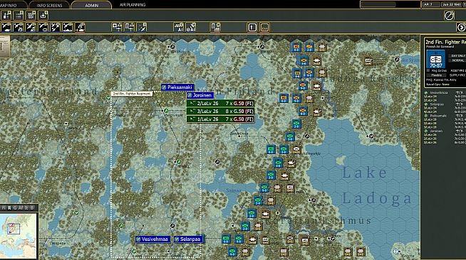466x260 pixels.
Task: Click the 2nd Fin. Fighter Regiment map tooltip
Action: point(132,94)
